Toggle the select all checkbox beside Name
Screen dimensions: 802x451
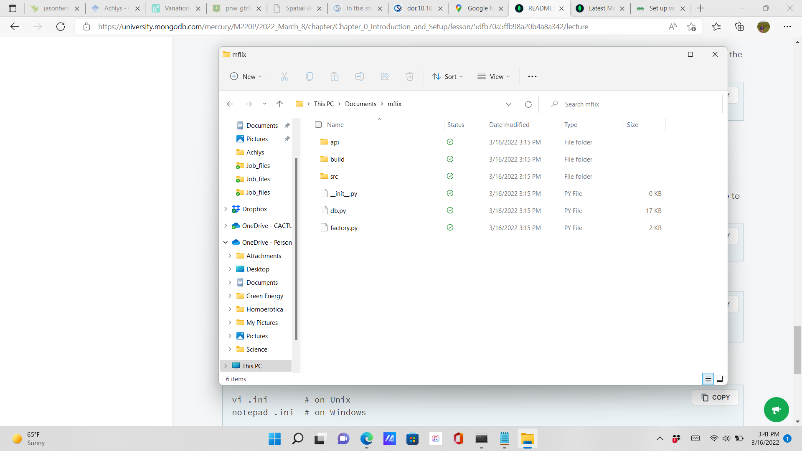tap(318, 124)
